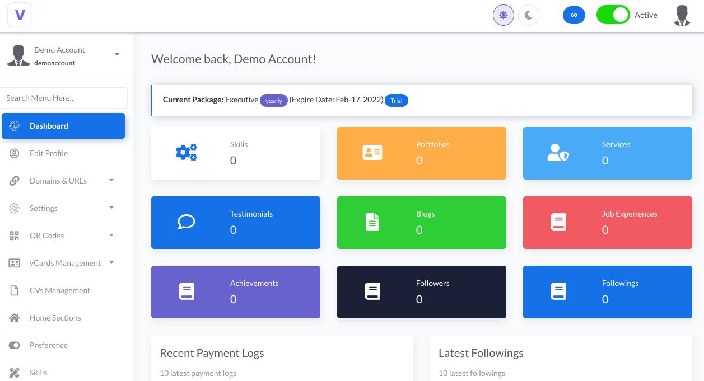Click the theme settings gear icon in the header
Screen dimensions: 704x381
pos(503,15)
